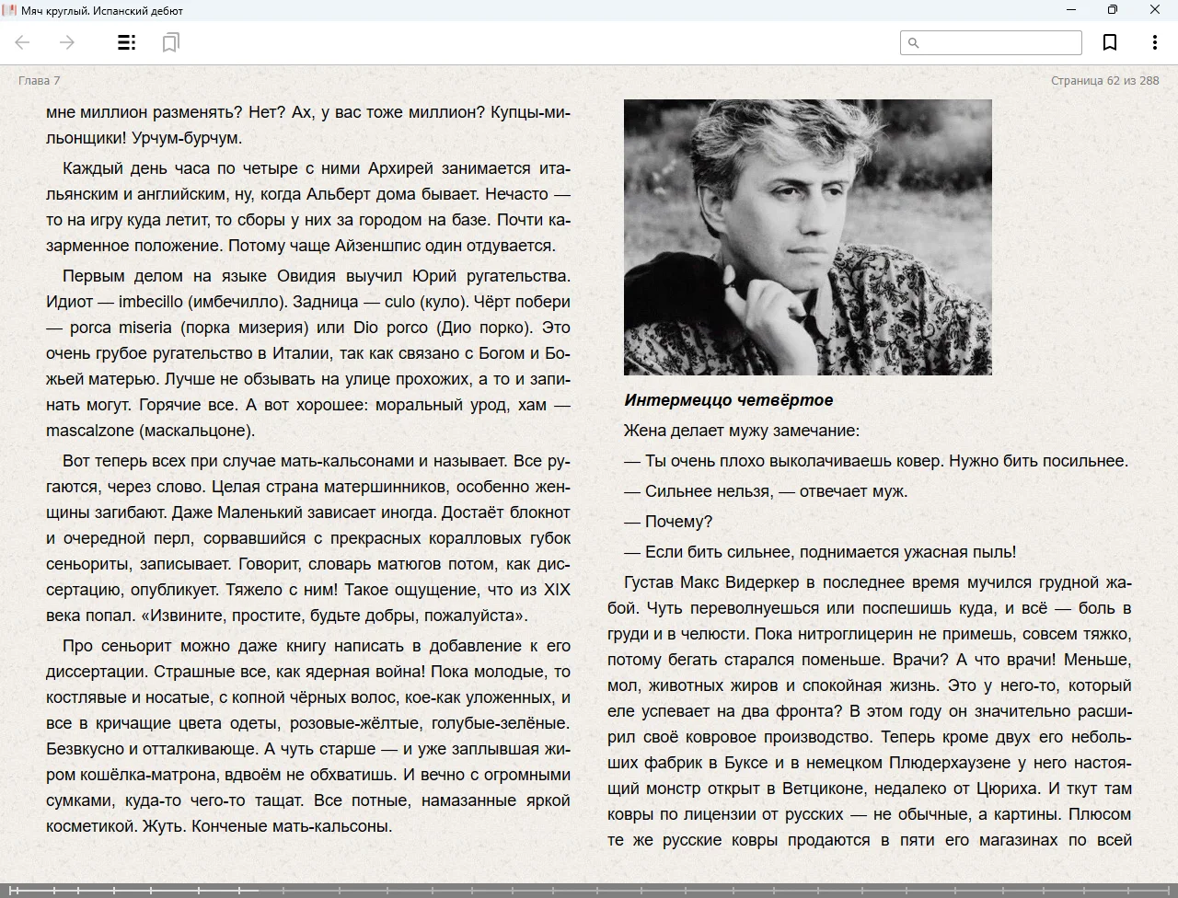Minimize the reader window
The width and height of the screenshot is (1178, 898).
coord(1070,10)
